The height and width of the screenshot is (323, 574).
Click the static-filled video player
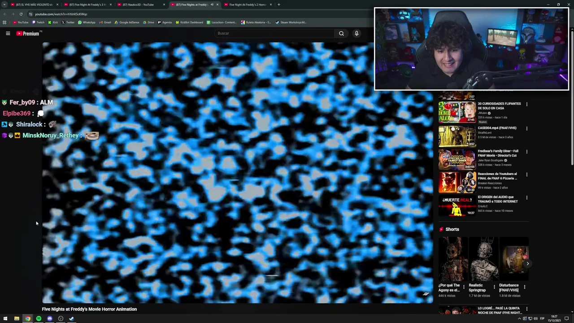click(238, 173)
